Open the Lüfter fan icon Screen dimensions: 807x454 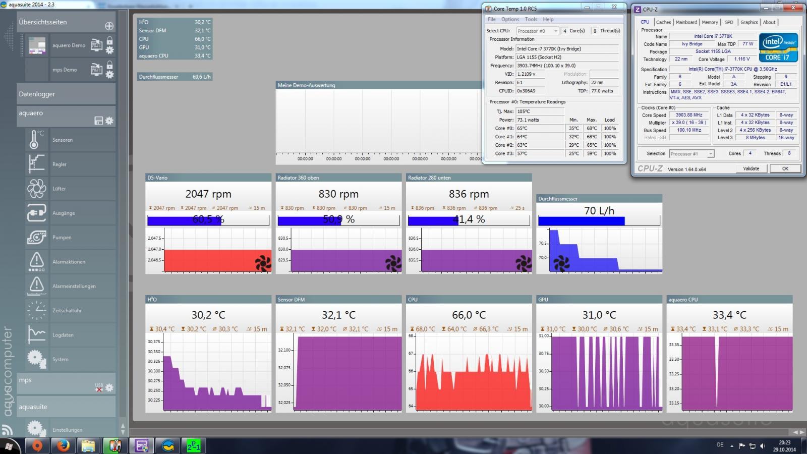tap(36, 189)
